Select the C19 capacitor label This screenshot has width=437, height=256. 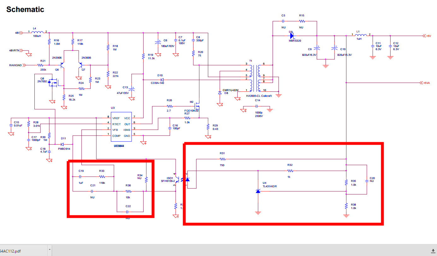[81, 171]
